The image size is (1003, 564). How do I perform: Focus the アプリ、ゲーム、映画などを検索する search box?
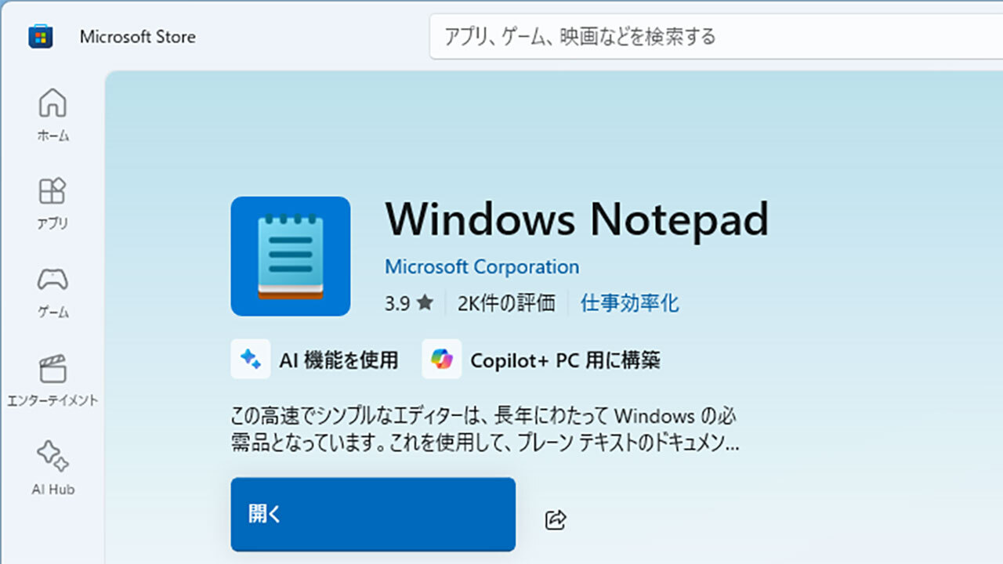pyautogui.click(x=716, y=36)
